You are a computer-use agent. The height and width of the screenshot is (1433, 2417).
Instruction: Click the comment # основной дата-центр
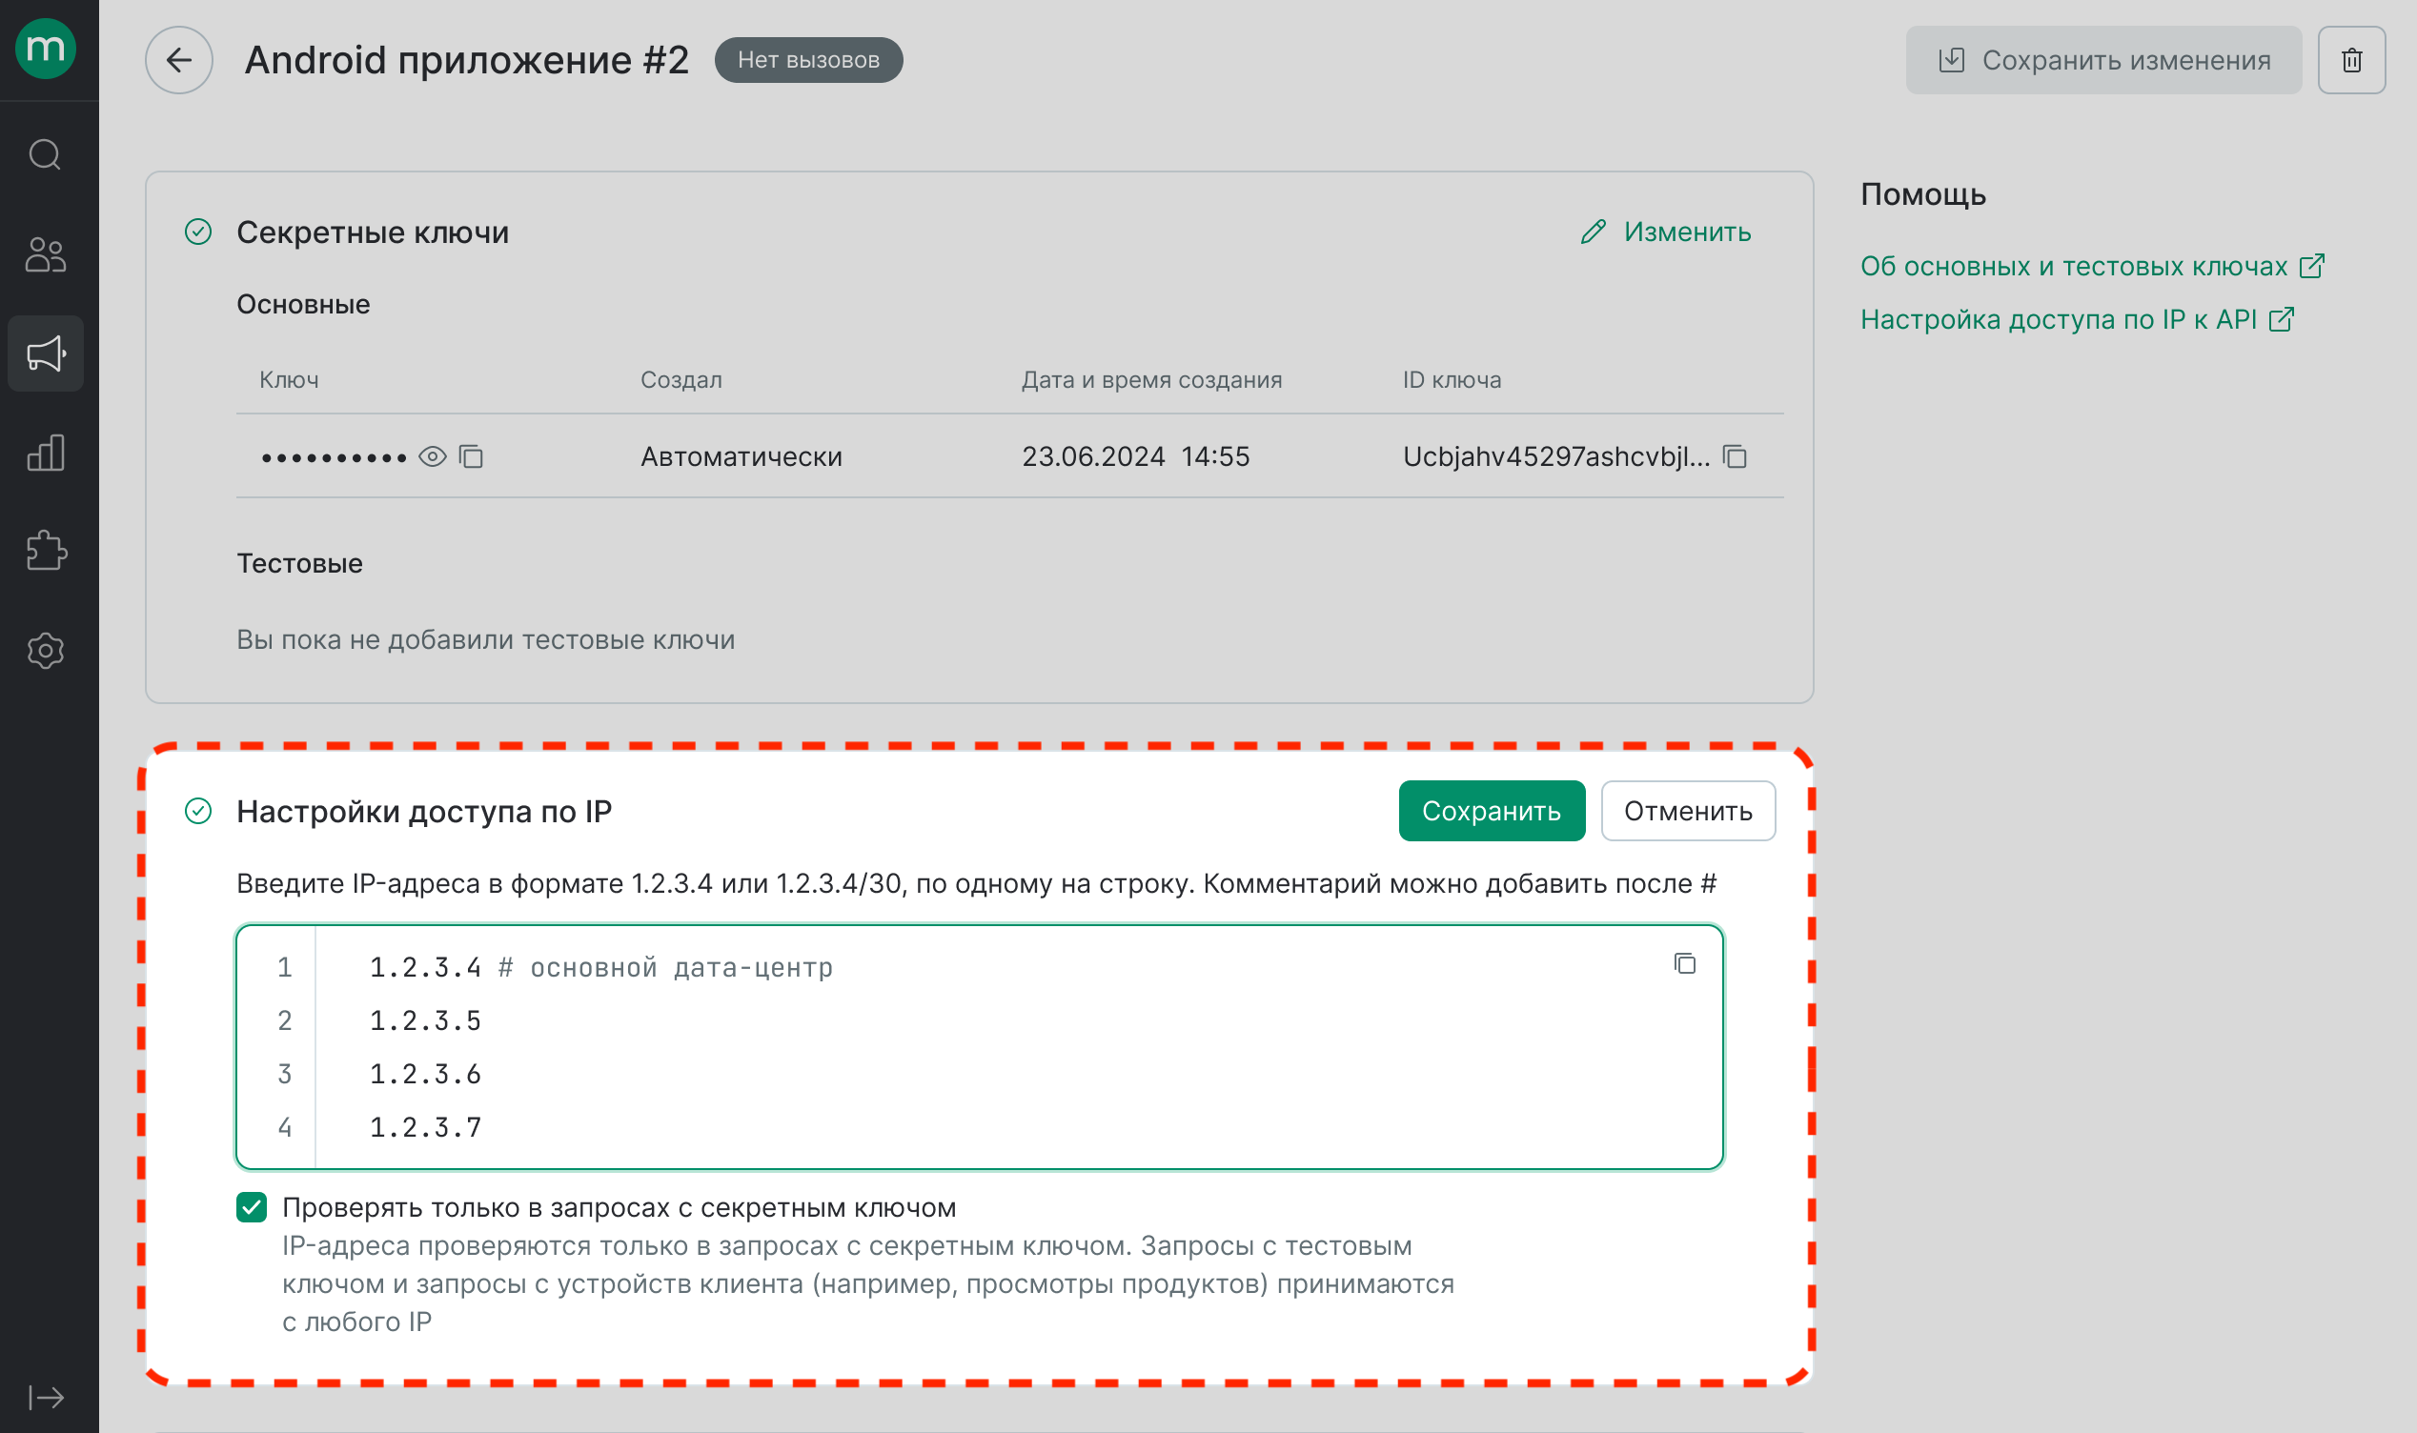pyautogui.click(x=665, y=968)
